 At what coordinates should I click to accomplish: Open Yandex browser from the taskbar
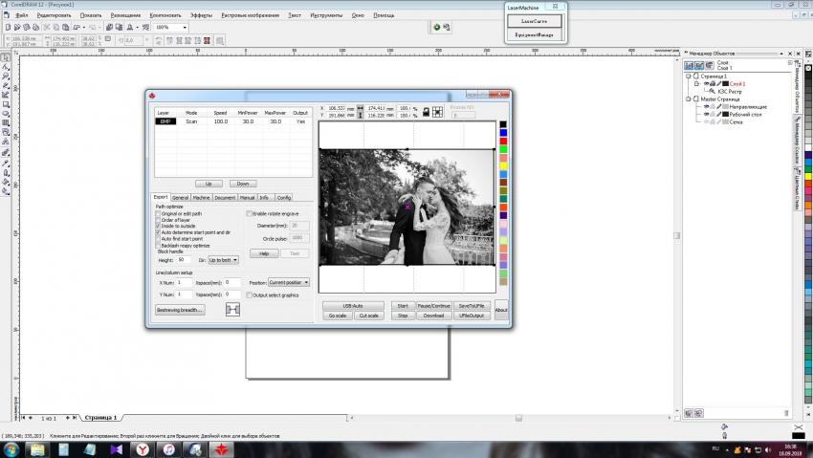tap(141, 448)
